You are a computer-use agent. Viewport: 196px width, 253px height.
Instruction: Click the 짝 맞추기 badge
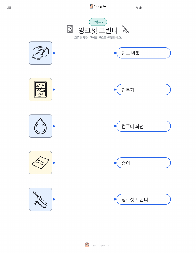(98, 22)
